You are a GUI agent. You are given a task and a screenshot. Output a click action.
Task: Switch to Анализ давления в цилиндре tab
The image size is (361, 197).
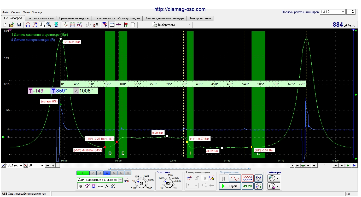[x=165, y=18]
